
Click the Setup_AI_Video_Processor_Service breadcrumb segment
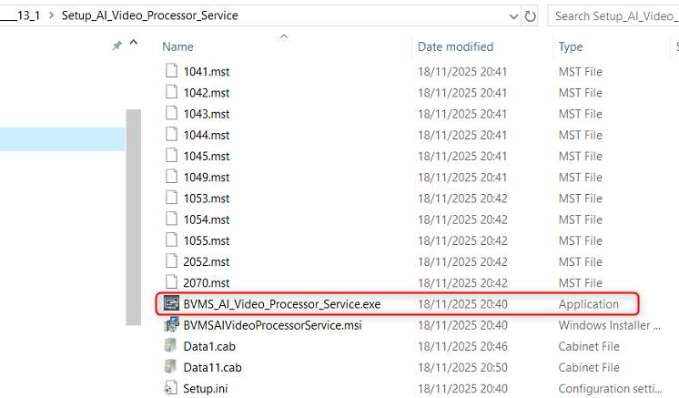click(x=149, y=15)
